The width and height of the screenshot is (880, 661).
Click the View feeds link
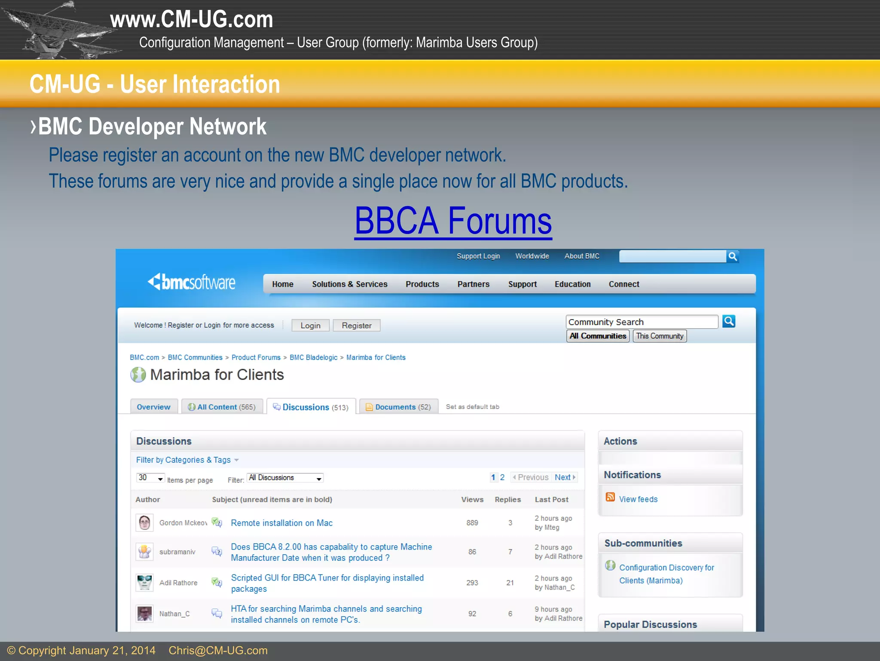coord(638,499)
